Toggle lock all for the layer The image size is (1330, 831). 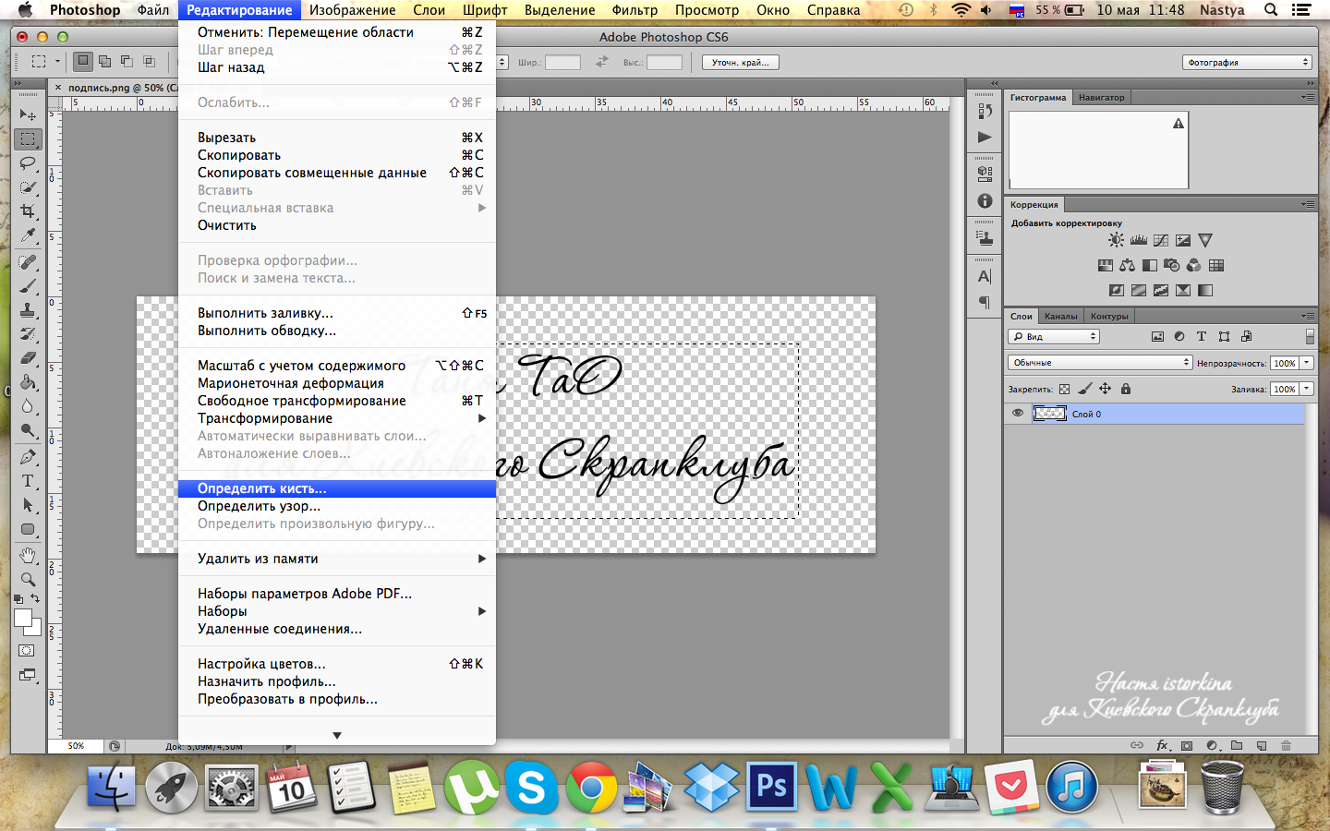1126,389
